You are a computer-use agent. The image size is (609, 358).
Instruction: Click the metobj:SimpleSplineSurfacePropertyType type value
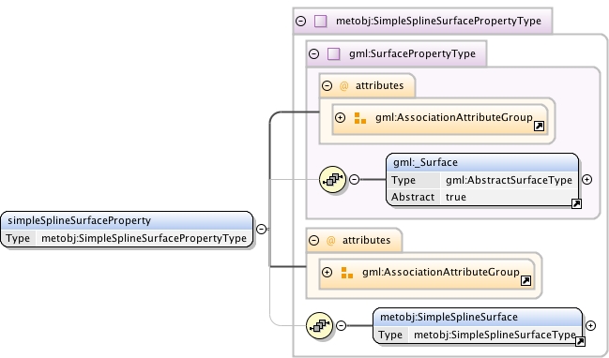click(x=144, y=238)
